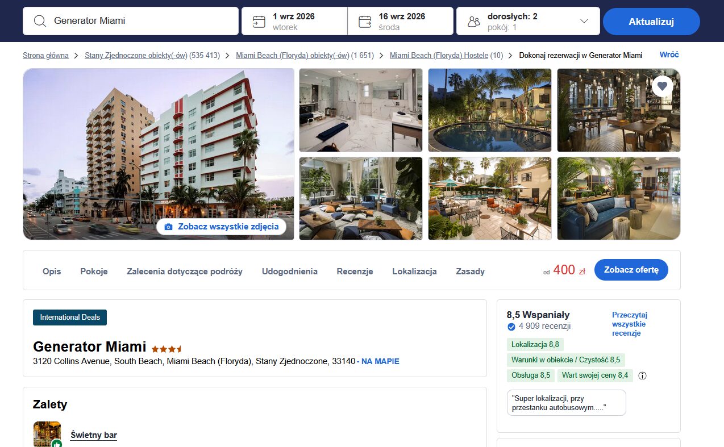Screen dimensions: 724x447
Task: Open the swimming pool photo thumbnail
Action: point(490,110)
